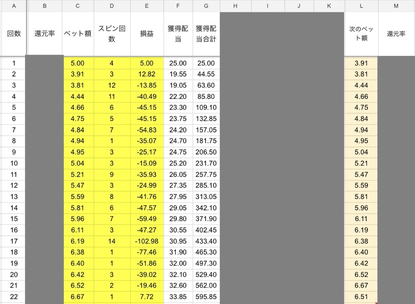The width and height of the screenshot is (415, 304).
Task: Select profit cell -13.85
Action: [147, 85]
